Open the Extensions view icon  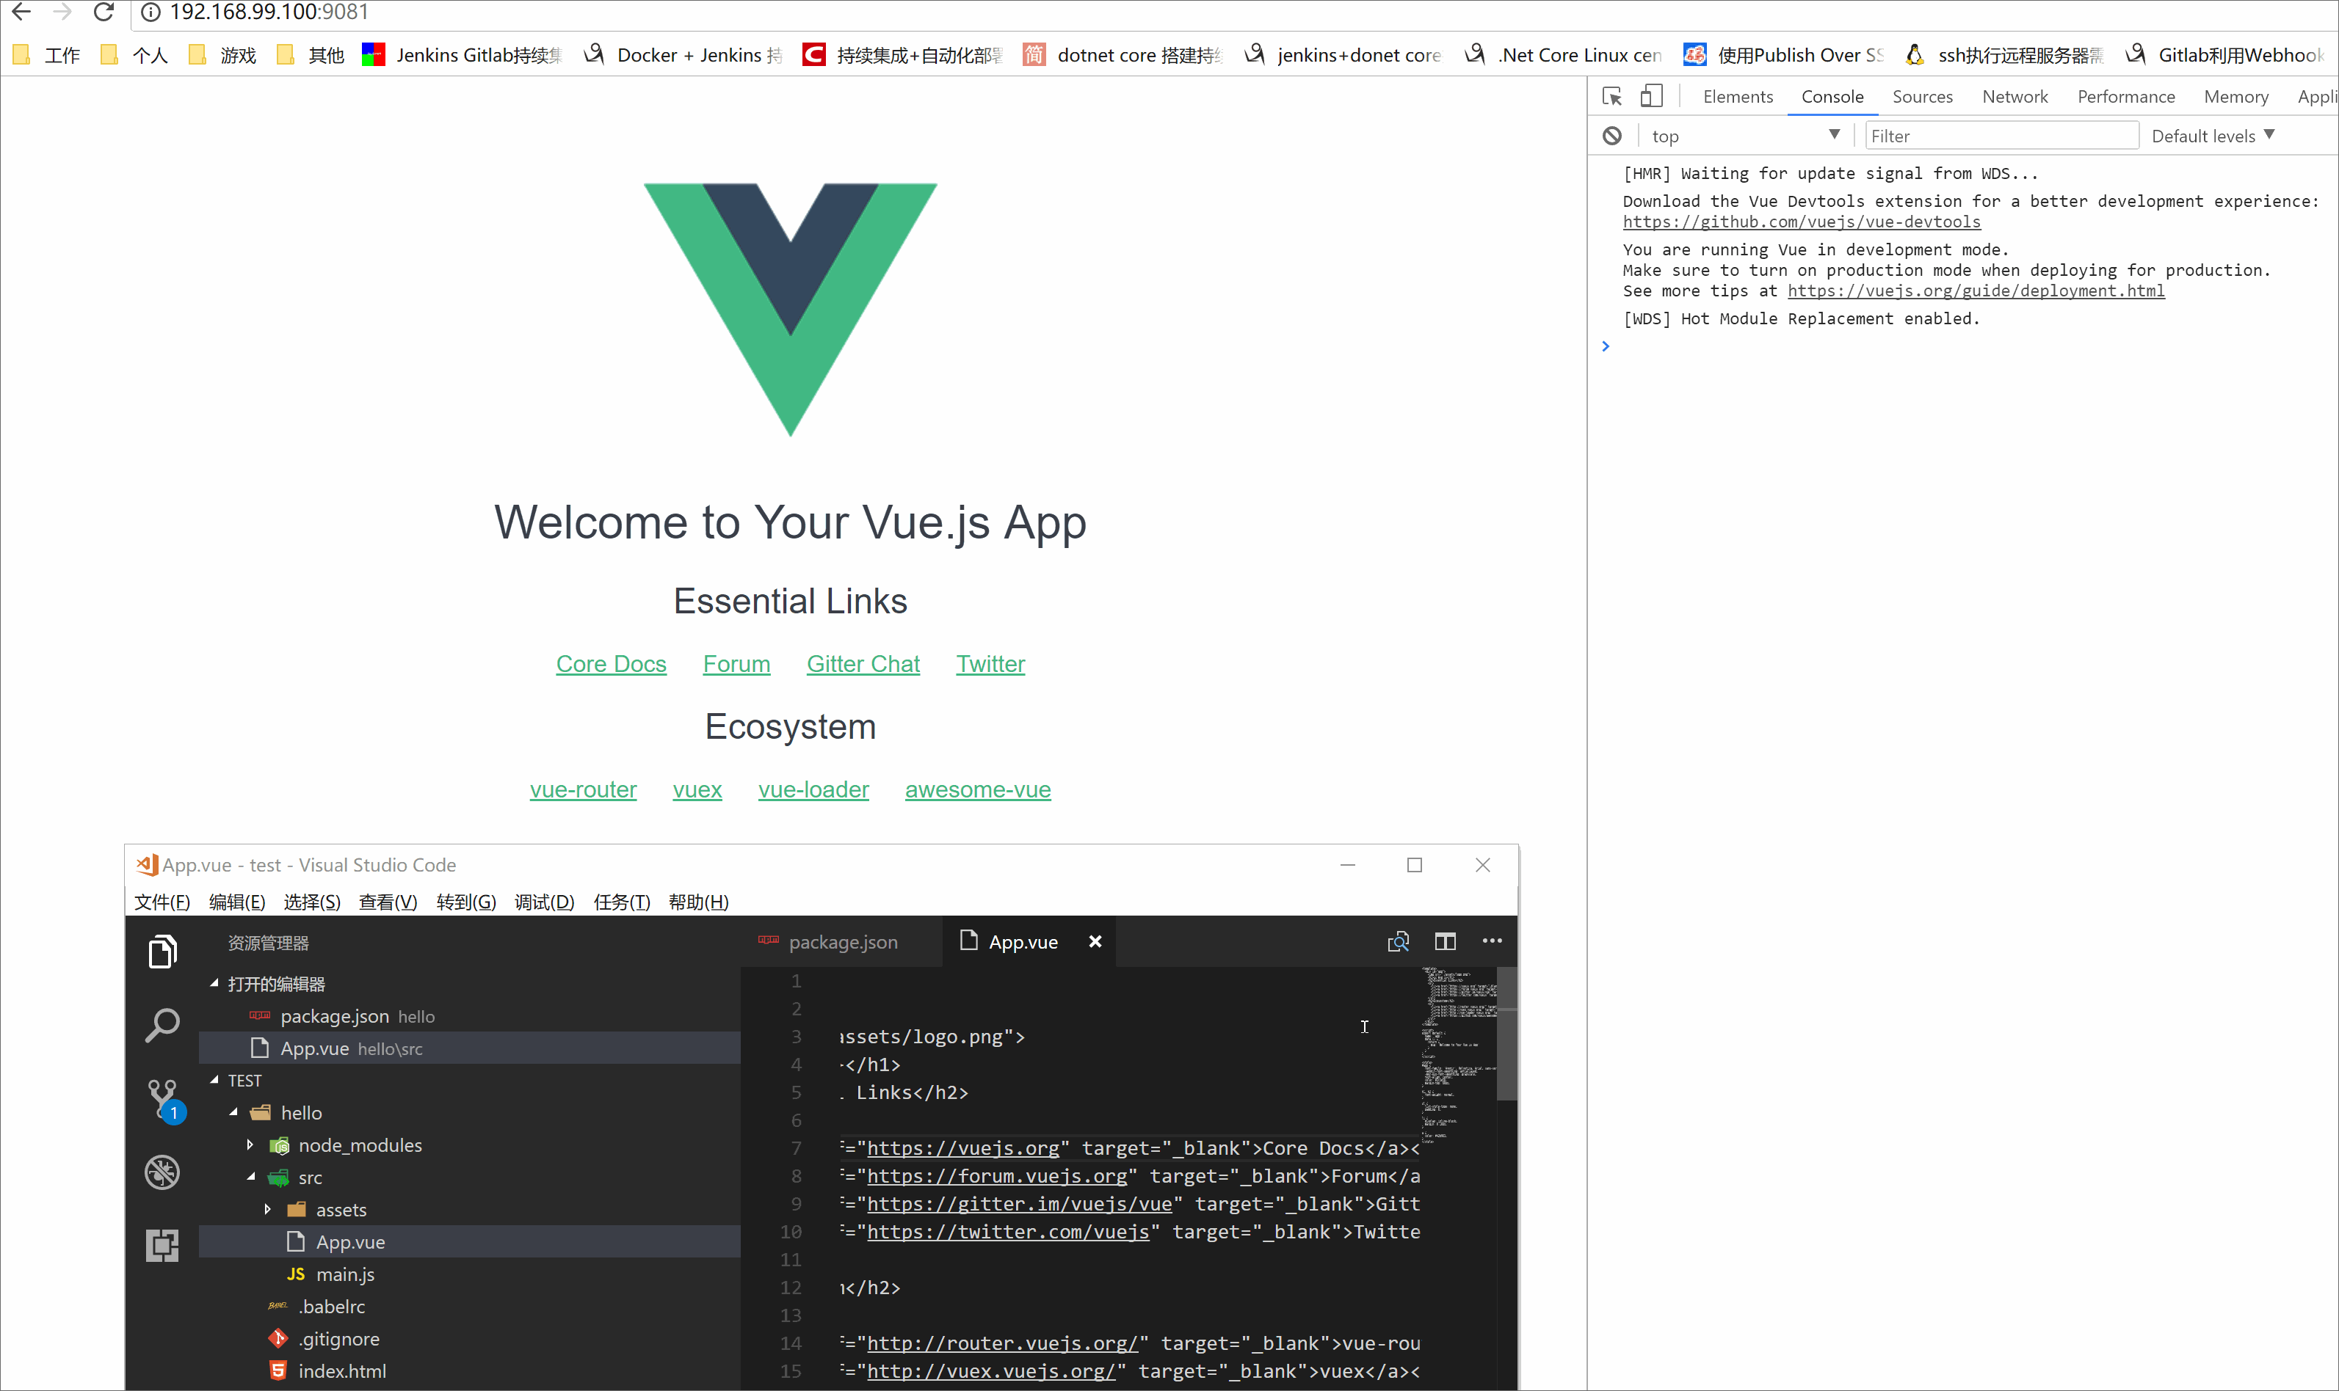[162, 1245]
